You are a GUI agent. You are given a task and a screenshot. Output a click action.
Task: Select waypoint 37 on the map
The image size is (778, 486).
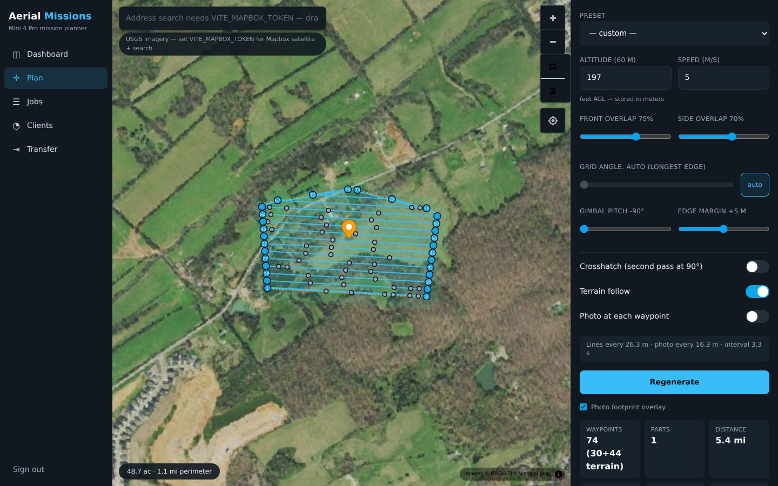[x=265, y=244]
